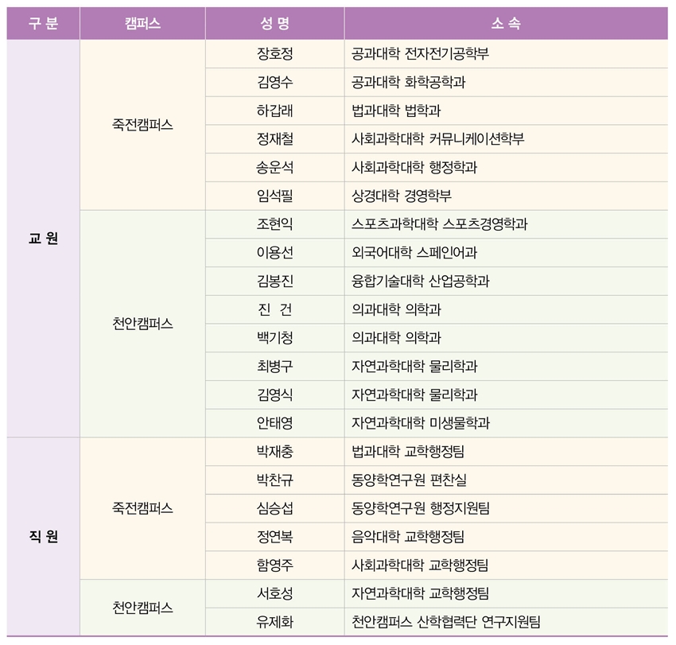This screenshot has width=676, height=645.
Task: Select the name 함영주
Action: pos(275,565)
